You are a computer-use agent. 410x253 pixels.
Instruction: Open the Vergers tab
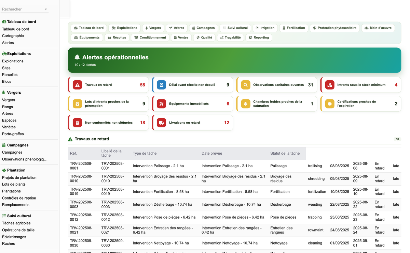coord(153,28)
